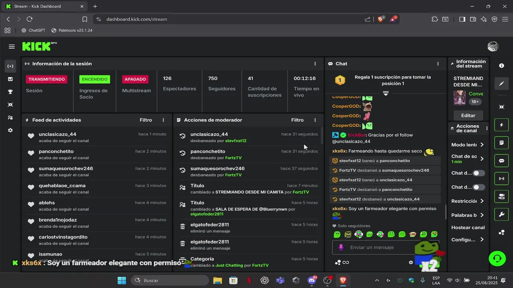Click the Brave shields icon in address bar
513x288 pixels.
point(381,19)
